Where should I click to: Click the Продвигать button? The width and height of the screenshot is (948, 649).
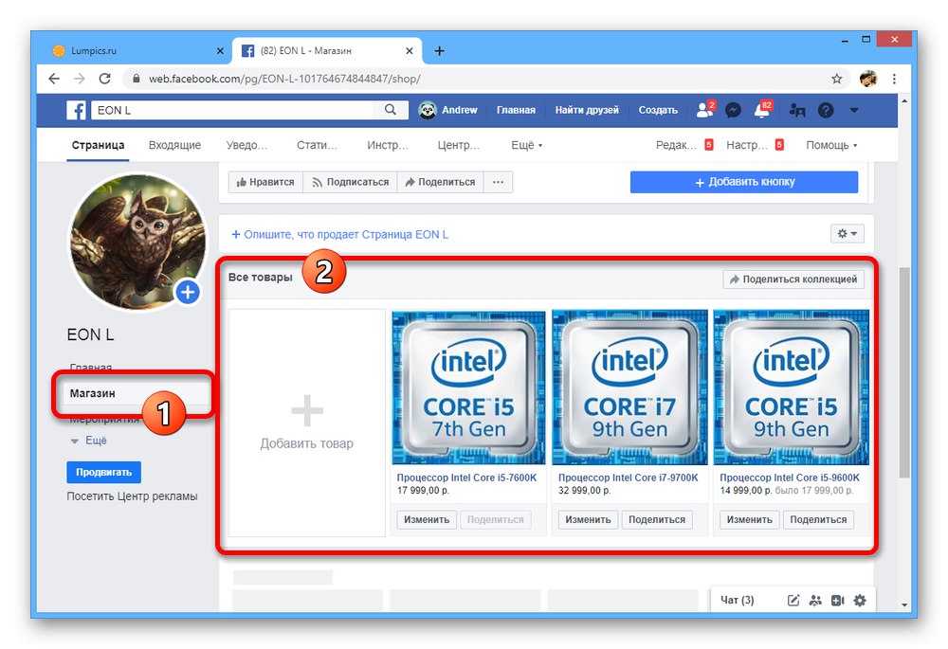pyautogui.click(x=104, y=472)
